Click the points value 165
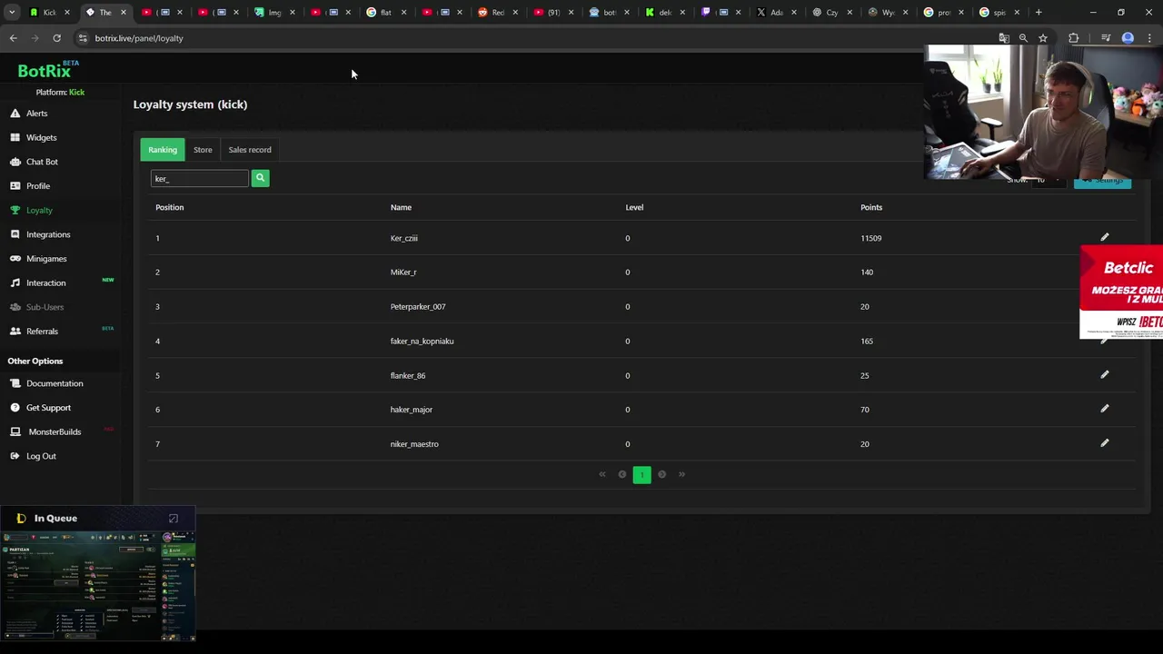This screenshot has height=654, width=1163. [x=867, y=342]
